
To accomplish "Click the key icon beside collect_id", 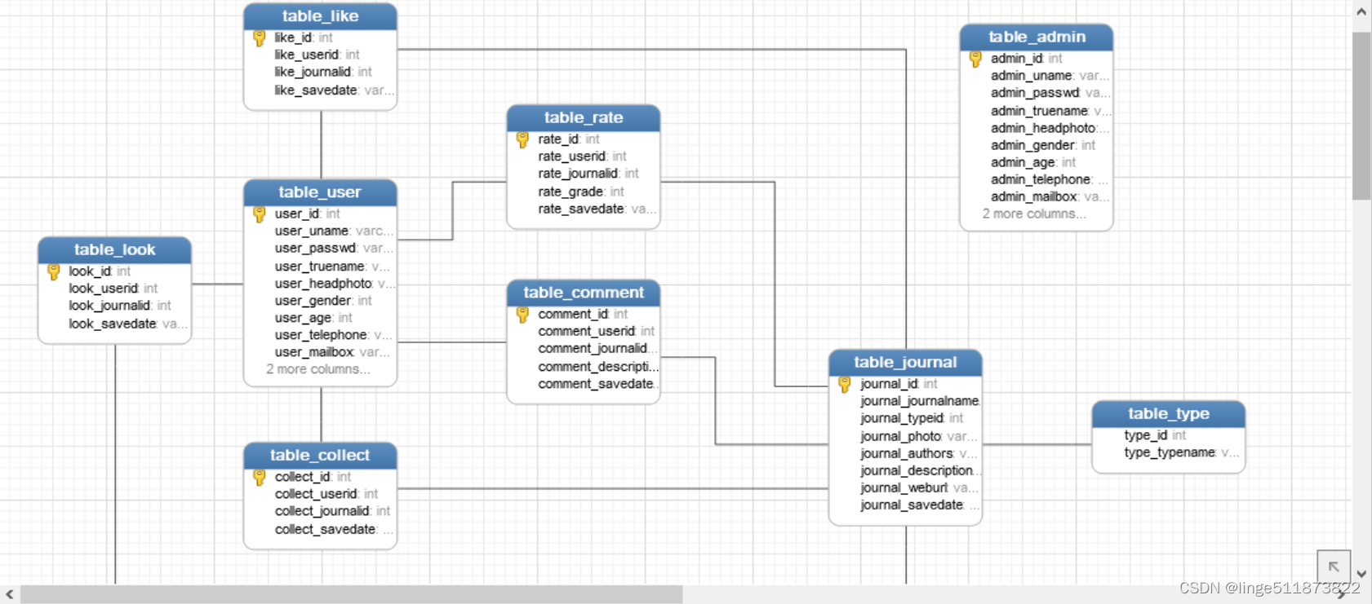I will [260, 477].
